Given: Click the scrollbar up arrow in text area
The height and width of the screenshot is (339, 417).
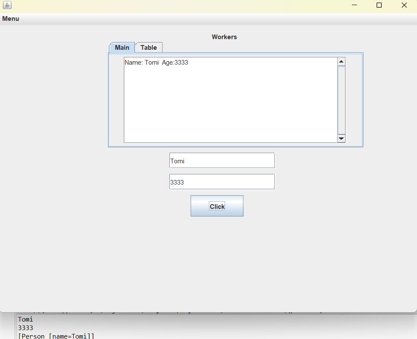Looking at the screenshot, I should coord(341,62).
